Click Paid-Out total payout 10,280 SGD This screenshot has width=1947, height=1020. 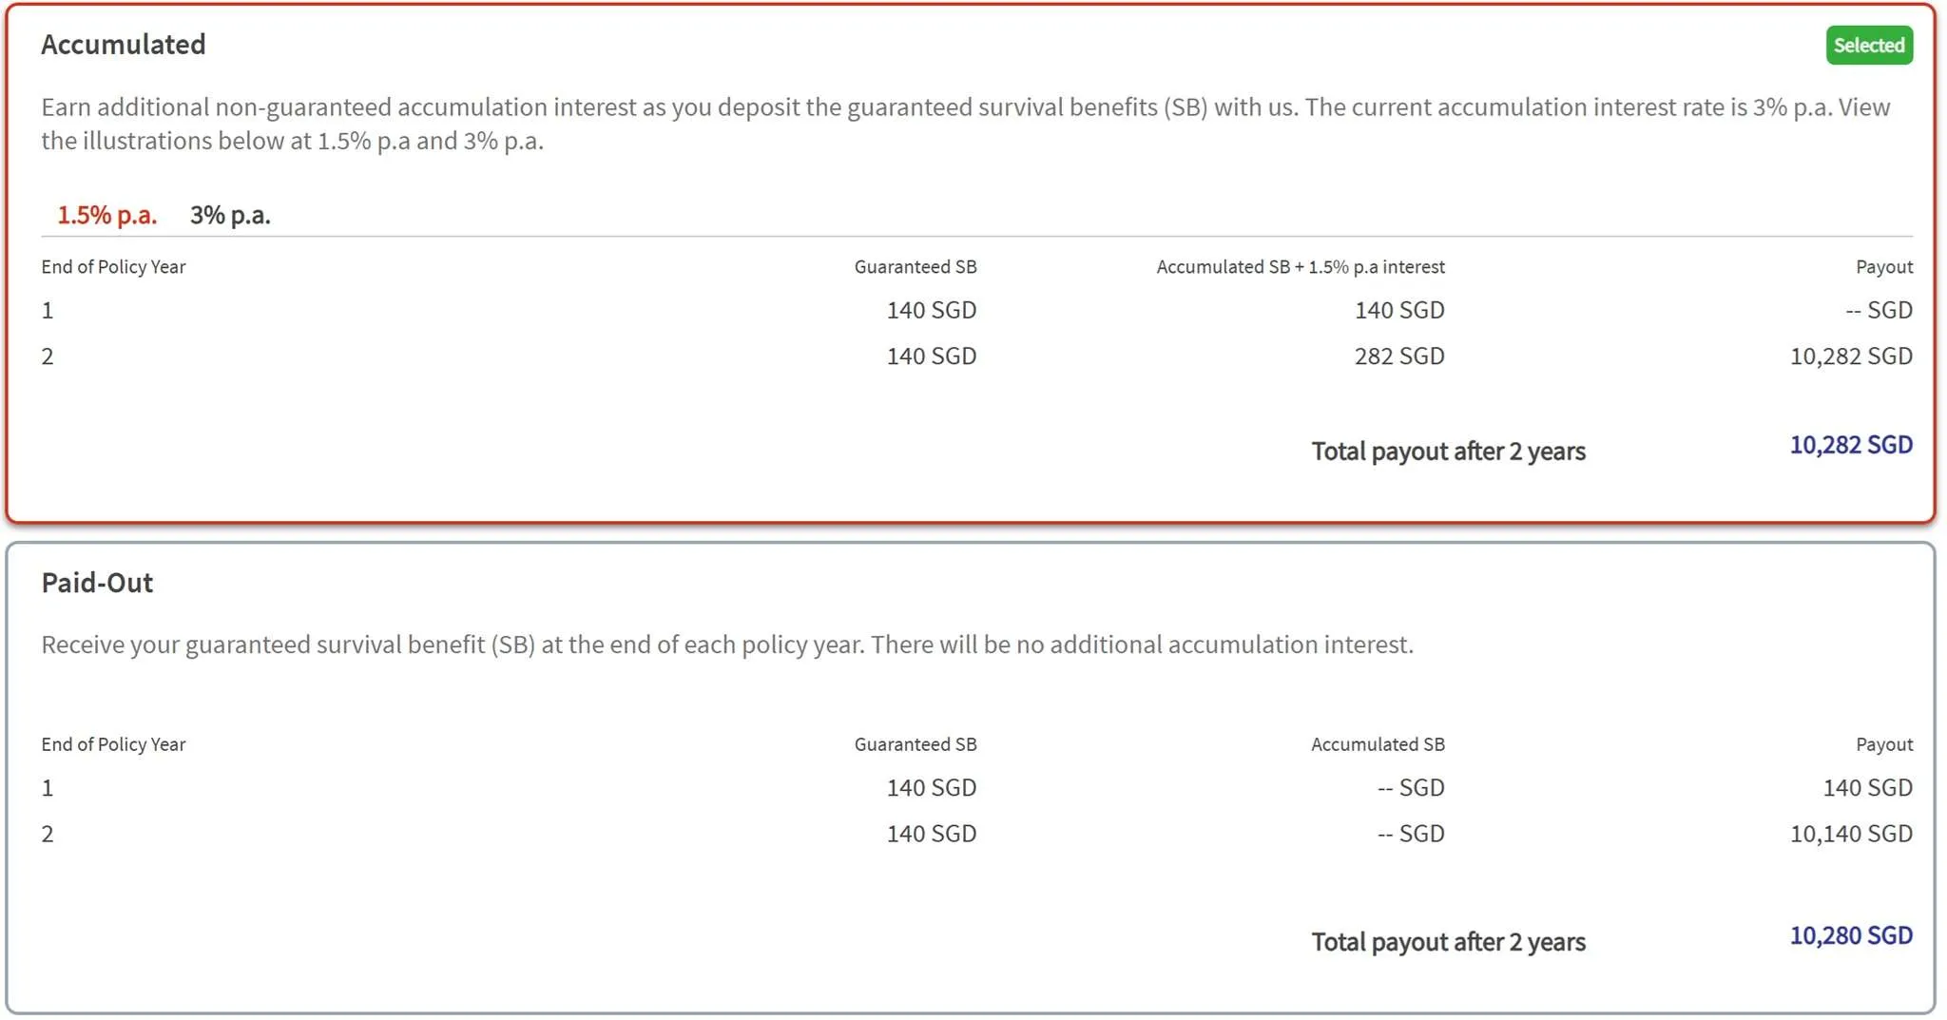[x=1851, y=935]
